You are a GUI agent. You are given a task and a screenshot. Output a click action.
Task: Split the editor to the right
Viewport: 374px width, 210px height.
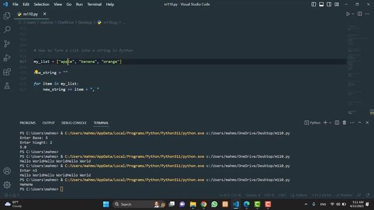tap(360, 14)
